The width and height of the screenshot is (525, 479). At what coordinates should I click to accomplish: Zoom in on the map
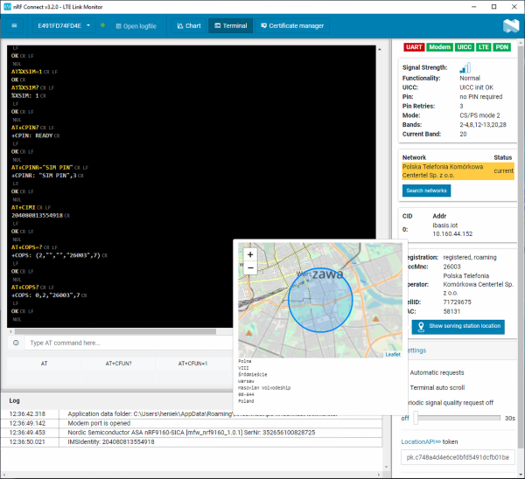(251, 254)
